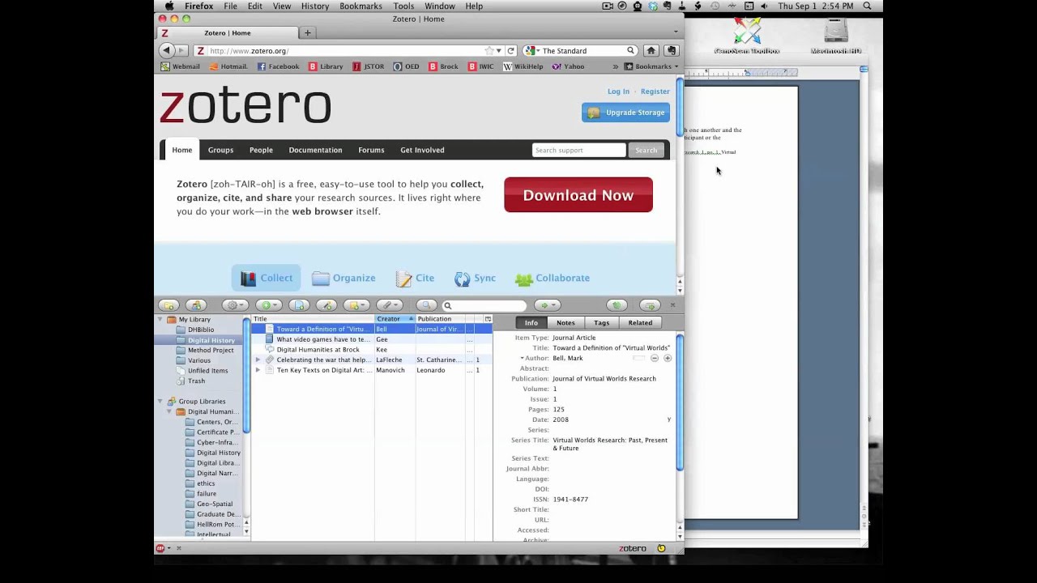Click the Search support field
Image resolution: width=1037 pixels, height=583 pixels.
point(578,150)
